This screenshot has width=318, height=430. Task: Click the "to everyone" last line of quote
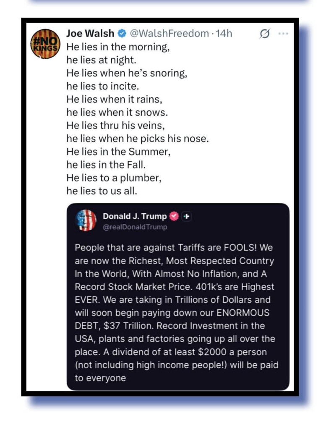point(100,378)
